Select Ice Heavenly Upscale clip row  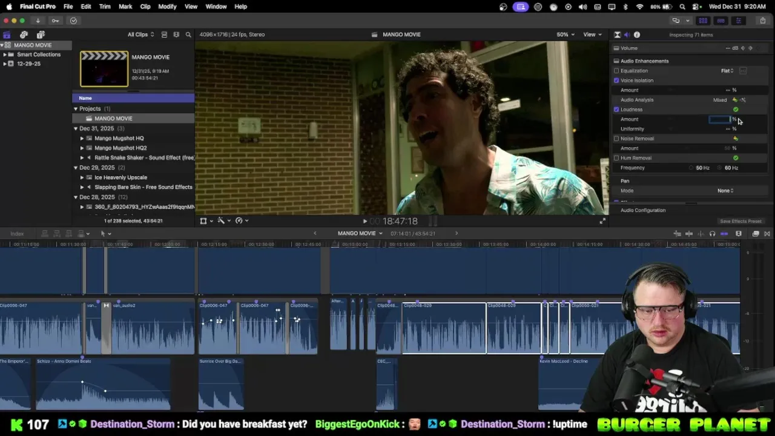[x=133, y=177]
